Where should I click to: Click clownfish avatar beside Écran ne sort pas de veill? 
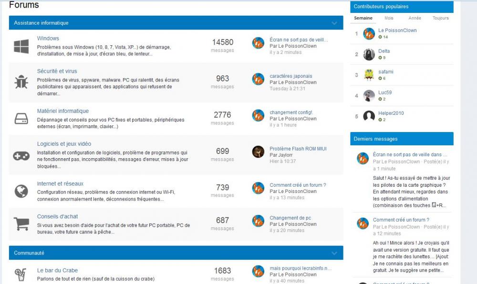coord(258,43)
